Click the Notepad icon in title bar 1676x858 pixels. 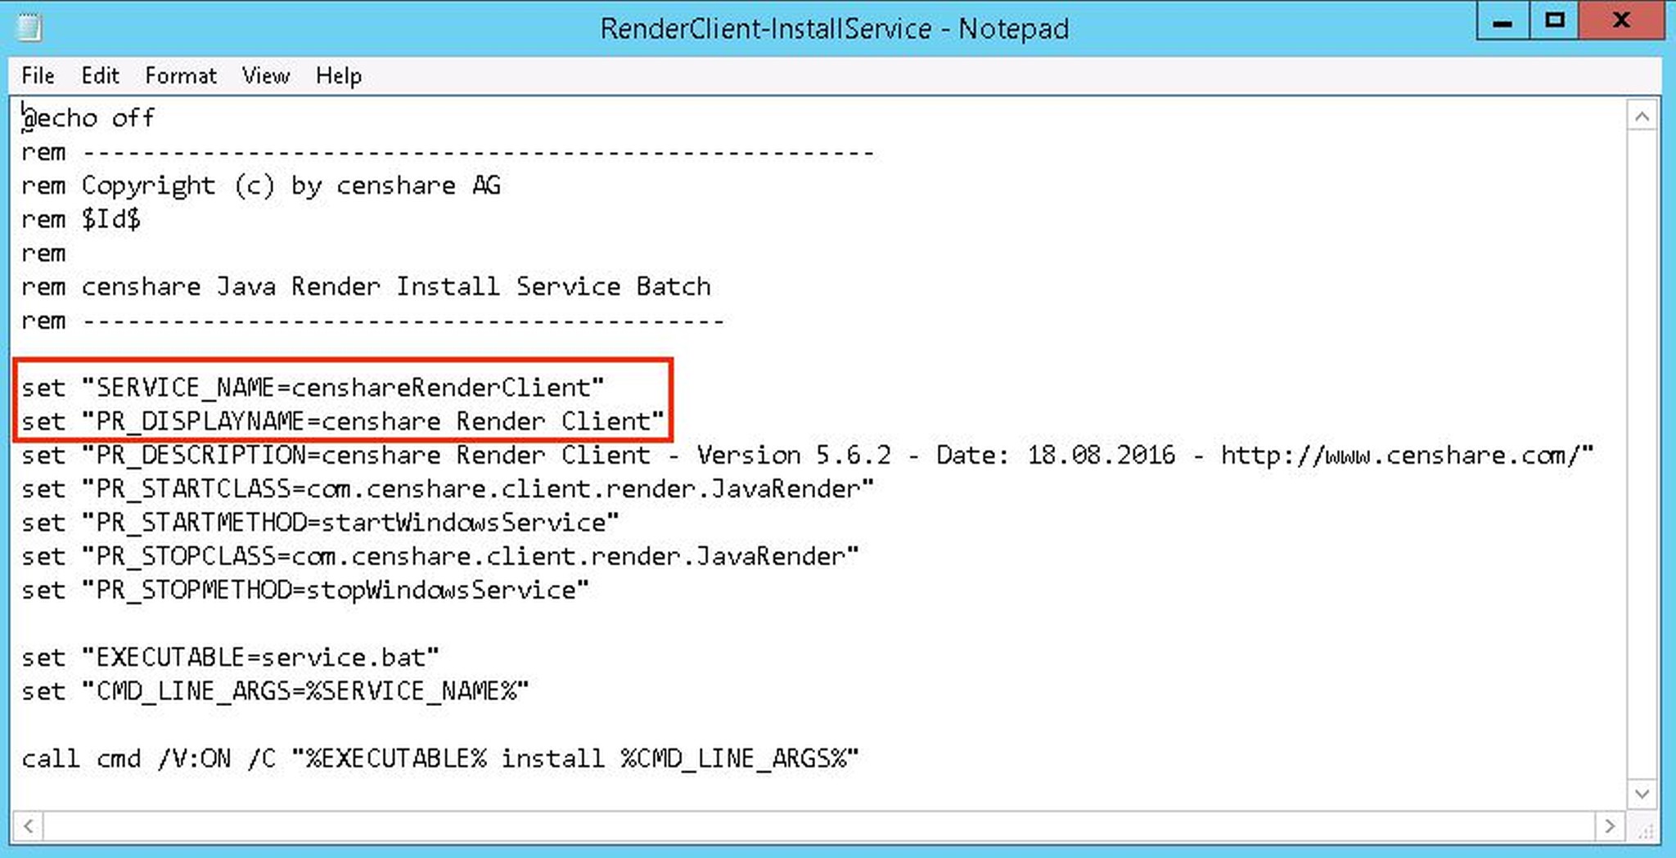[29, 28]
